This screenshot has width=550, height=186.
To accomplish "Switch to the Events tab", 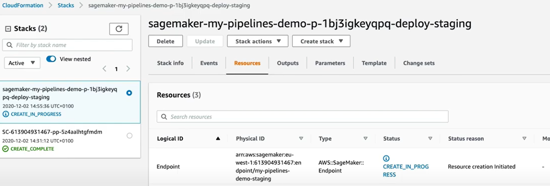I will coord(209,63).
